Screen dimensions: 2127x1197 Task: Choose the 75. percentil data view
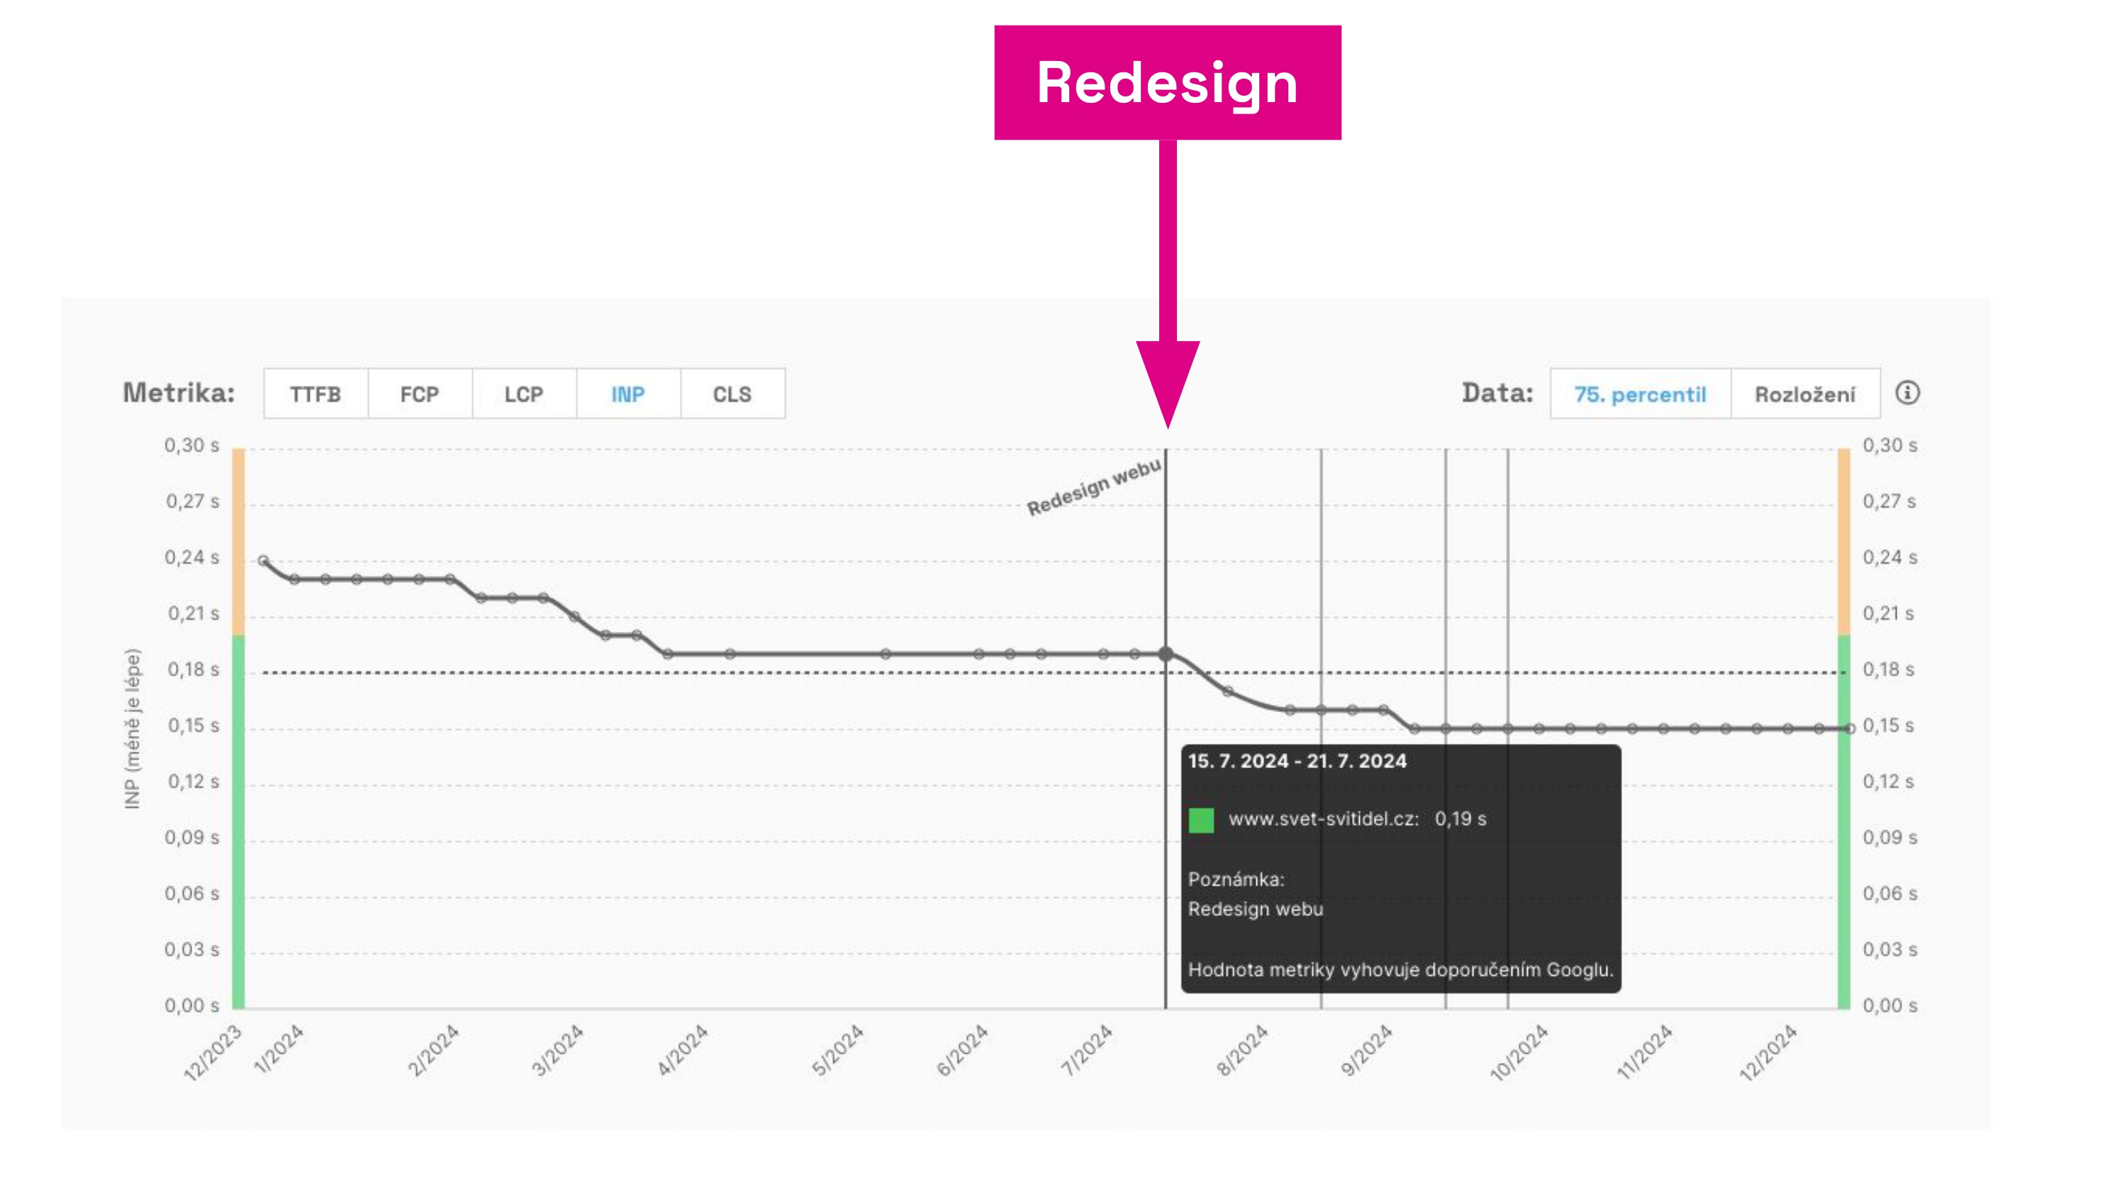tap(1640, 394)
